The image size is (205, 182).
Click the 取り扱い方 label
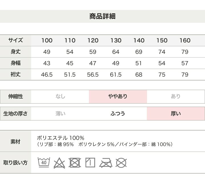(x=15, y=163)
